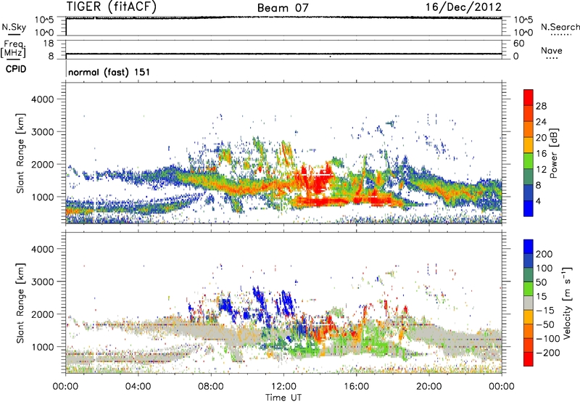580x402 pixels.
Task: Click the '20:00' time axis label
Action: coord(429,387)
